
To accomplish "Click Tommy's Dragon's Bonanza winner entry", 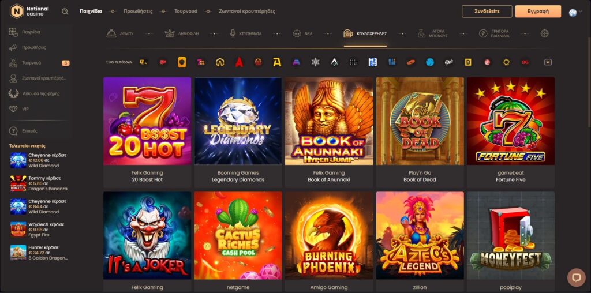I will click(39, 183).
